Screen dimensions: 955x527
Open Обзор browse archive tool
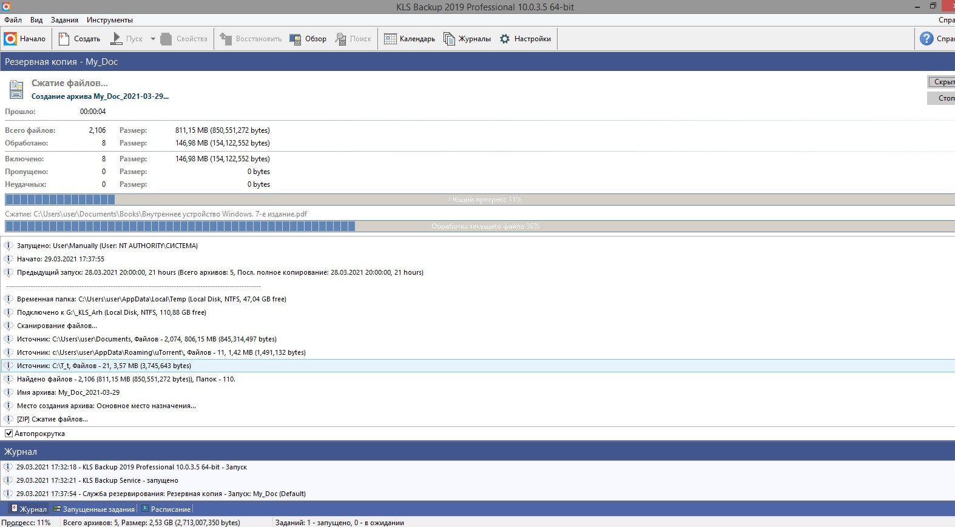pyautogui.click(x=295, y=39)
